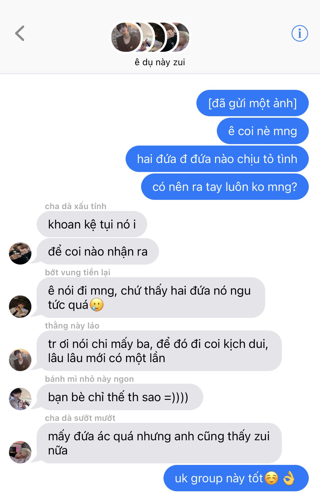Viewport: 320px width, 497px height.
Task: Select crying emoji in "tức quá" message
Action: point(97,305)
